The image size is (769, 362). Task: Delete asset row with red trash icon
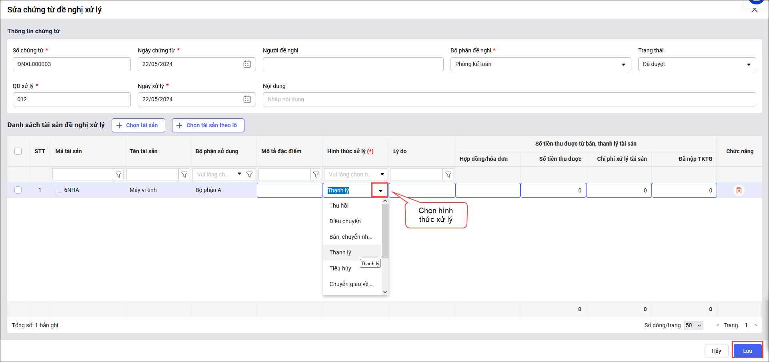coord(739,190)
